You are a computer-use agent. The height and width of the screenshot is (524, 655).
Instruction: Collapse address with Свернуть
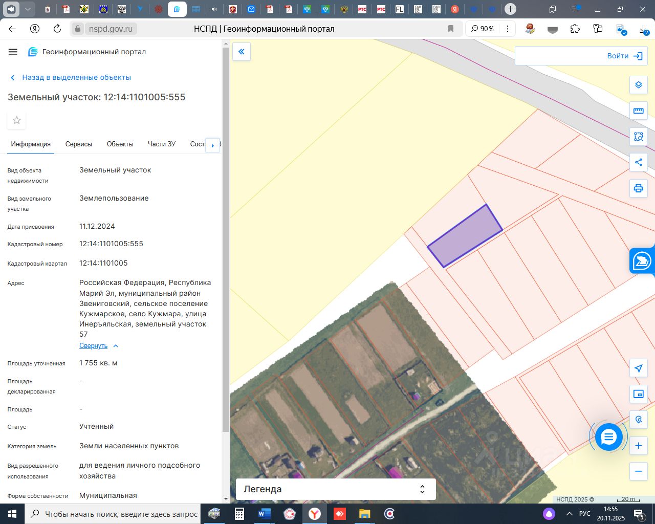click(94, 346)
